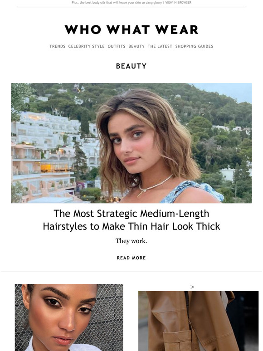Click the horizontal divider below READ MORE
The image size is (263, 351).
(131, 272)
